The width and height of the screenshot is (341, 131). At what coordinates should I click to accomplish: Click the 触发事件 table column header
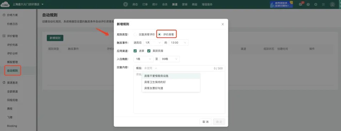tap(73, 49)
